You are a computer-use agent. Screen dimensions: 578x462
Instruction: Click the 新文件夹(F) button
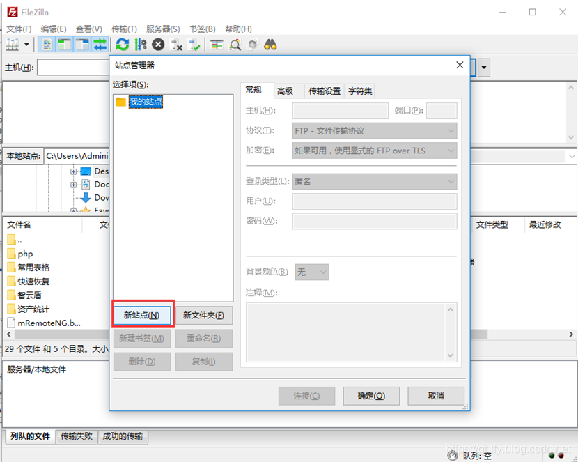[x=204, y=315]
